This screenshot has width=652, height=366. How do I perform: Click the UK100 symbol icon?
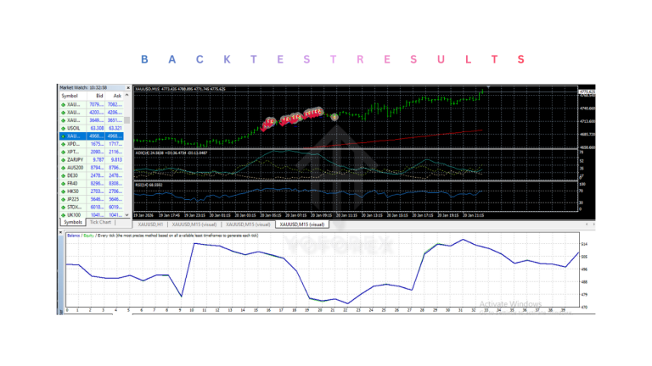(x=62, y=215)
